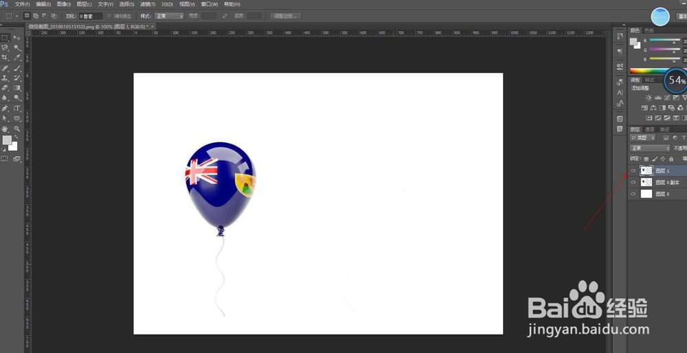Select the Eraser tool
The width and height of the screenshot is (687, 353).
click(x=5, y=88)
